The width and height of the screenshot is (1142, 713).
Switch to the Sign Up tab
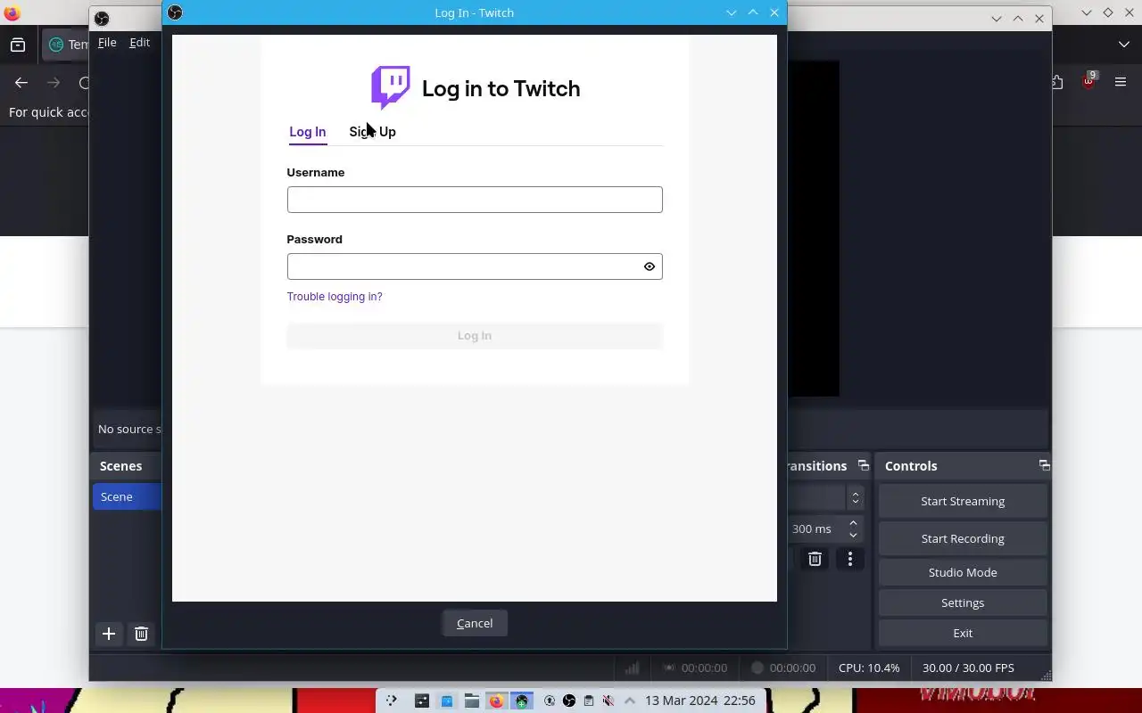(372, 132)
